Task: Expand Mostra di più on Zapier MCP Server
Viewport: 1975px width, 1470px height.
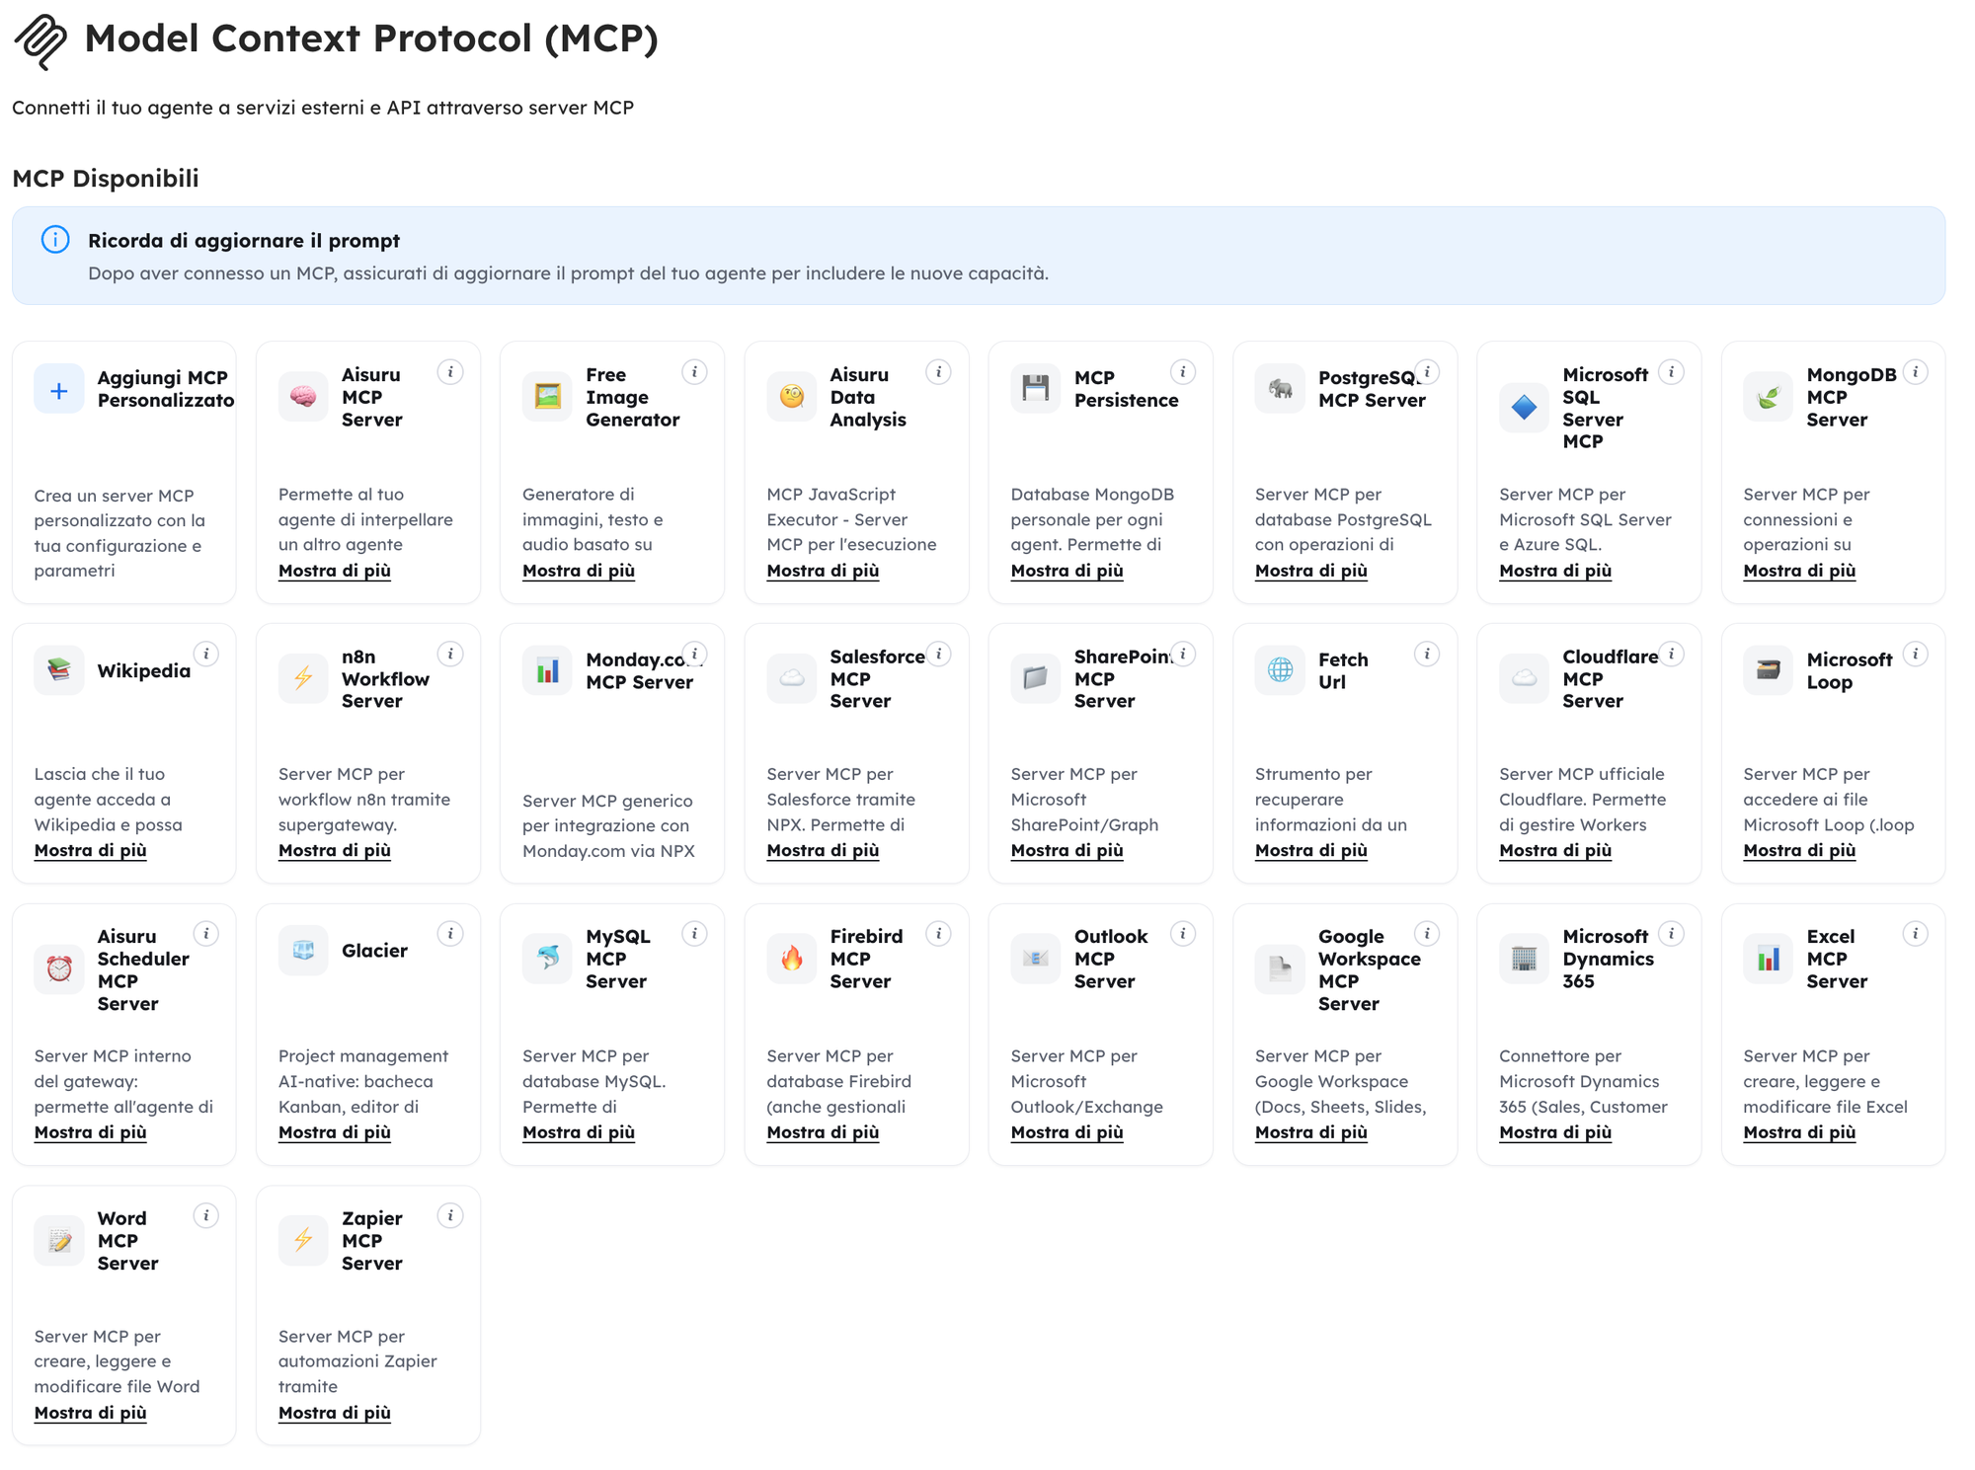Action: click(x=335, y=1413)
